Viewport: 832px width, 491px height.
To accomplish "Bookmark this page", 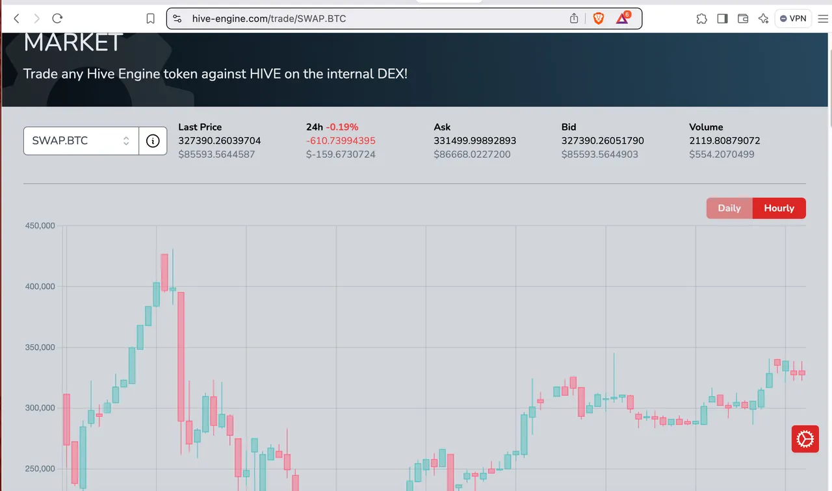I will pyautogui.click(x=150, y=19).
